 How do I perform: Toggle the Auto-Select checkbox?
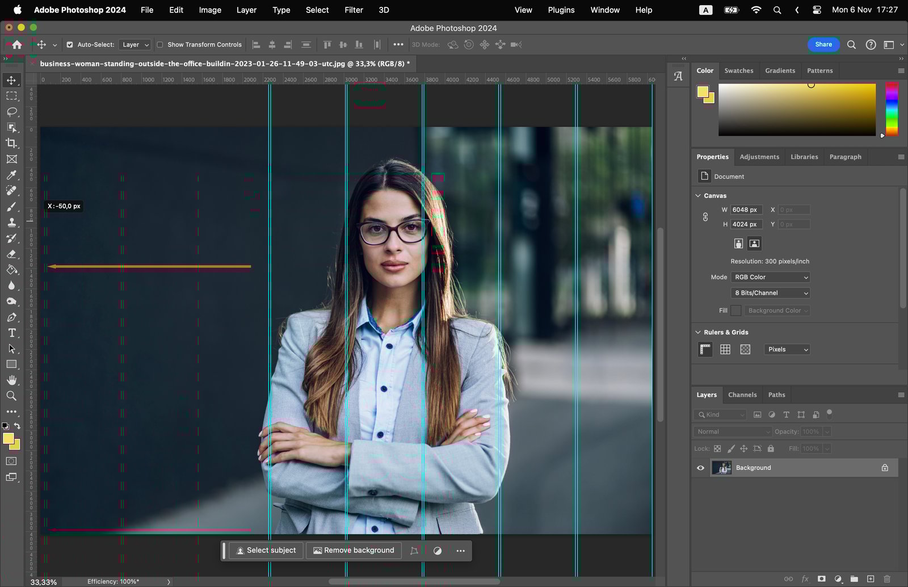(x=70, y=45)
